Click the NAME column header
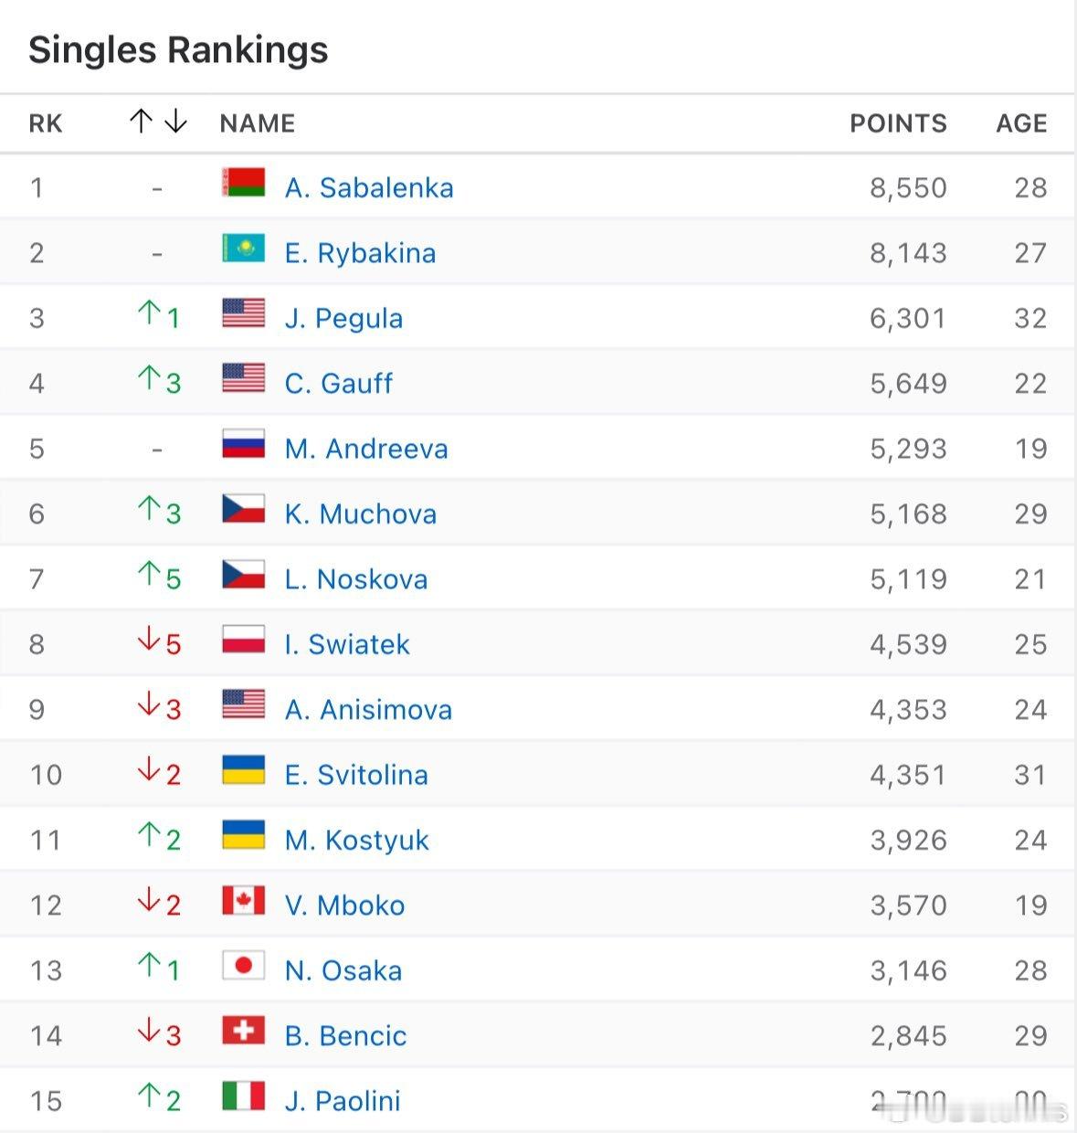1077x1133 pixels. coord(258,123)
